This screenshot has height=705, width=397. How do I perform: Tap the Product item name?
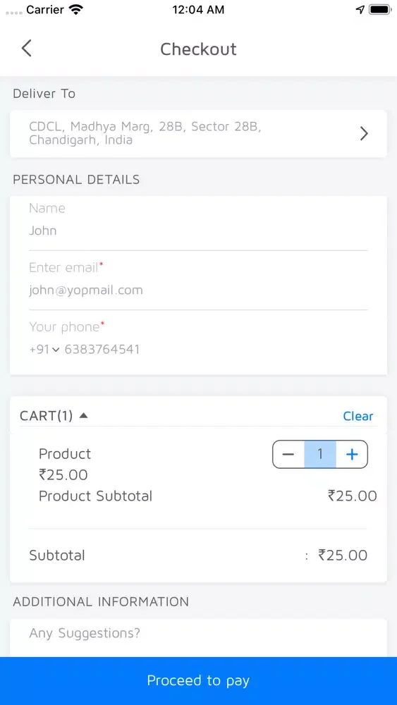click(x=65, y=453)
